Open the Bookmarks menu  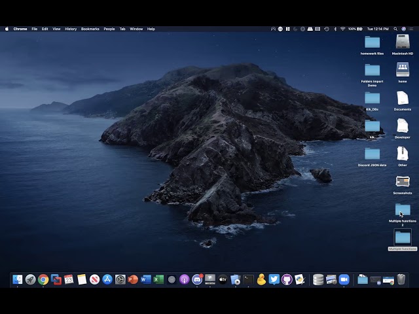(90, 29)
